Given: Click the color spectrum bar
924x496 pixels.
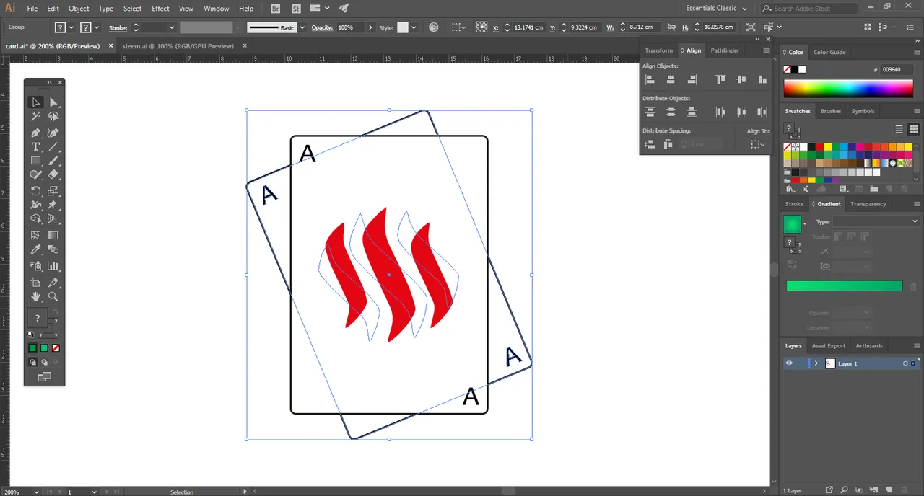Looking at the screenshot, I should (848, 88).
